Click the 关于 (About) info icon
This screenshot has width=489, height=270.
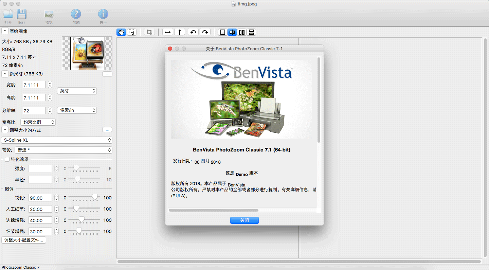point(103,14)
